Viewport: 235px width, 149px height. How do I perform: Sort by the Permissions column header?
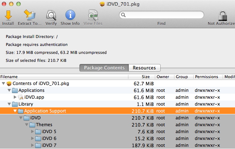pyautogui.click(x=208, y=77)
